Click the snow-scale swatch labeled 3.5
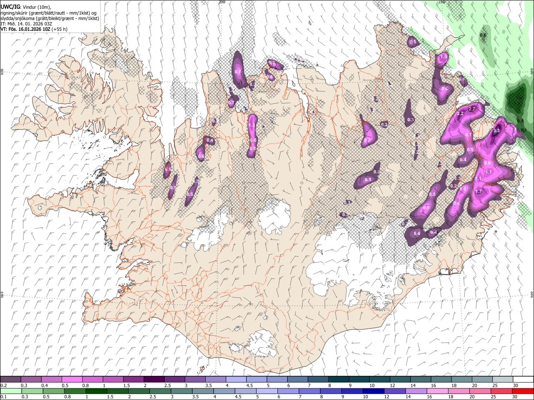534x400 pixels. pyautogui.click(x=215, y=380)
